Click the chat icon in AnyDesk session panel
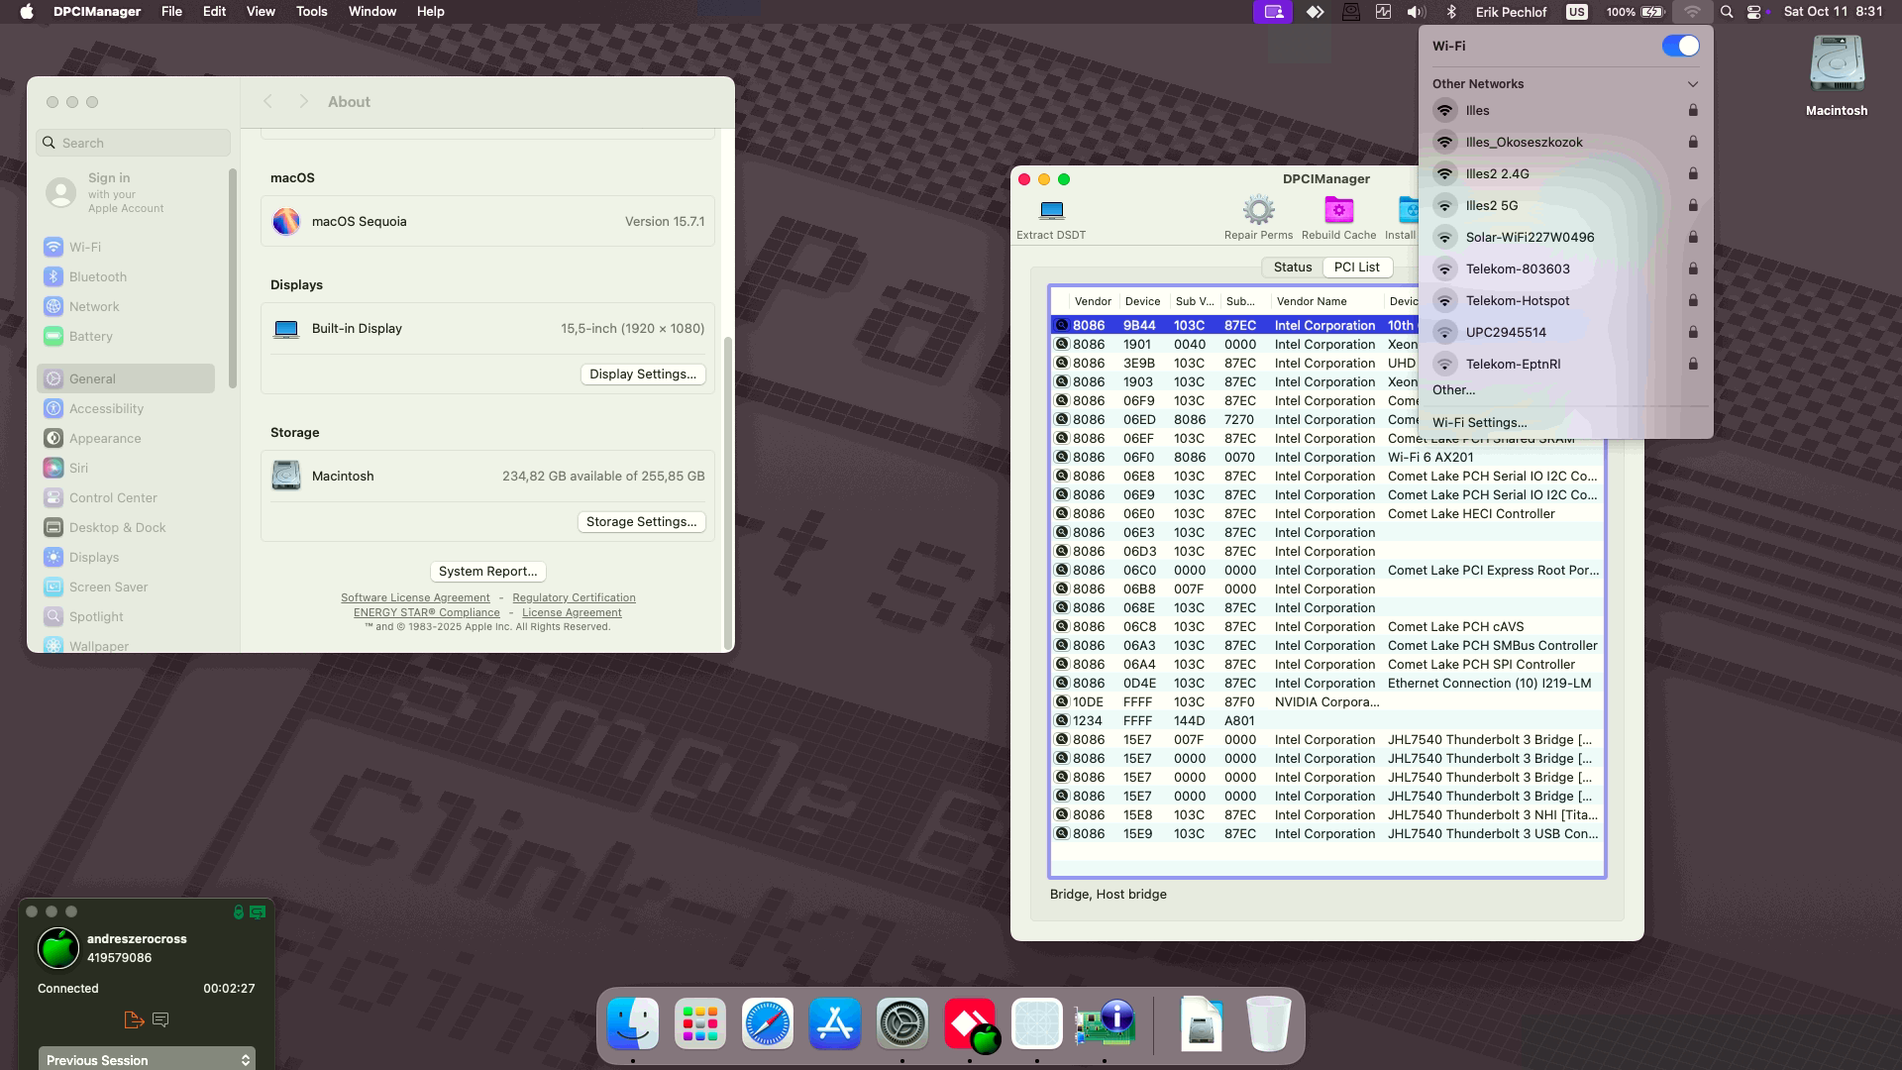Image resolution: width=1902 pixels, height=1070 pixels. pos(160,1019)
